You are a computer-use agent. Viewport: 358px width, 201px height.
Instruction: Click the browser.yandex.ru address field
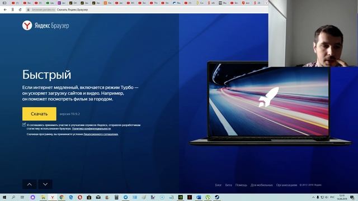point(44,10)
